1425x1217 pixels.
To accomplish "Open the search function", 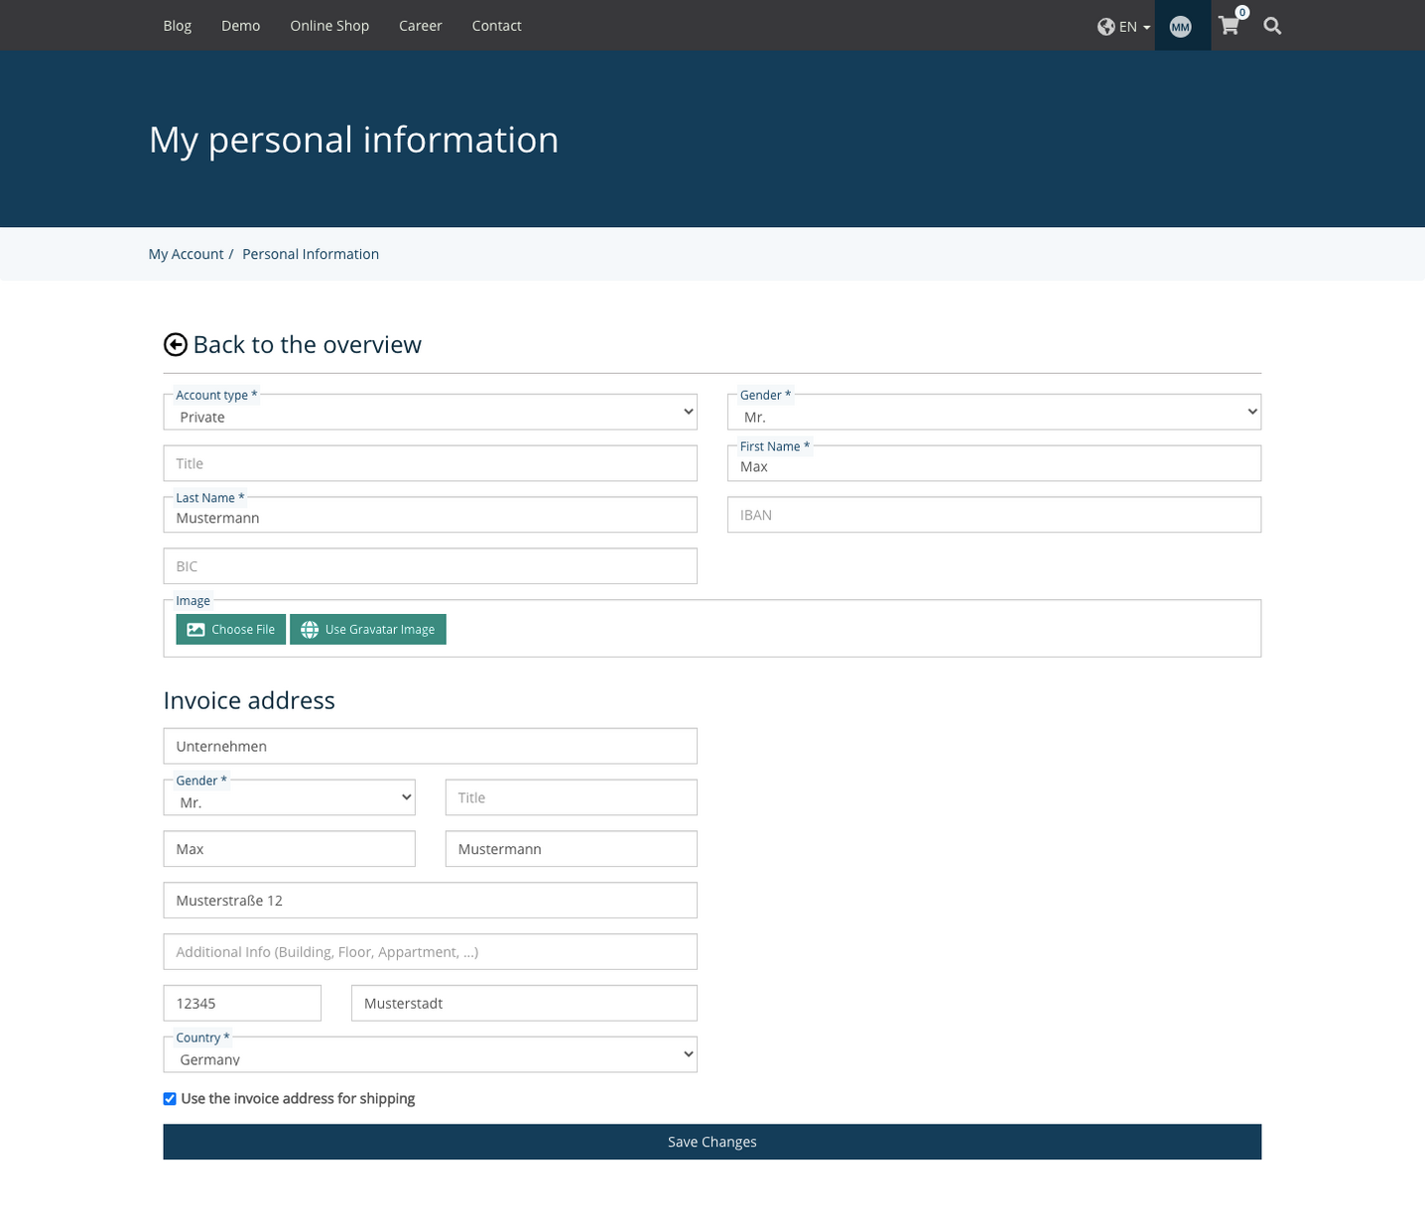I will tap(1271, 26).
